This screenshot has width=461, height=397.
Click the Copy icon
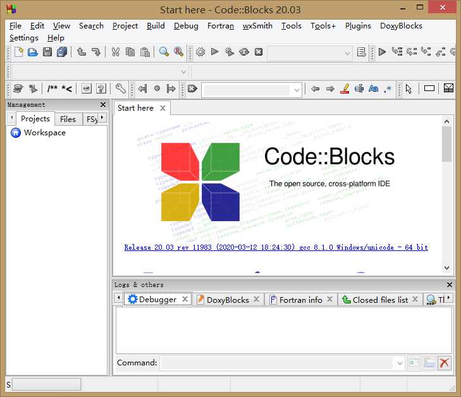click(130, 52)
